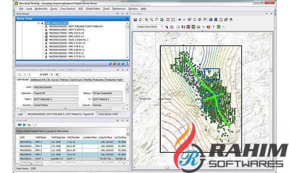Click the measure ruler icon

[x=221, y=20]
